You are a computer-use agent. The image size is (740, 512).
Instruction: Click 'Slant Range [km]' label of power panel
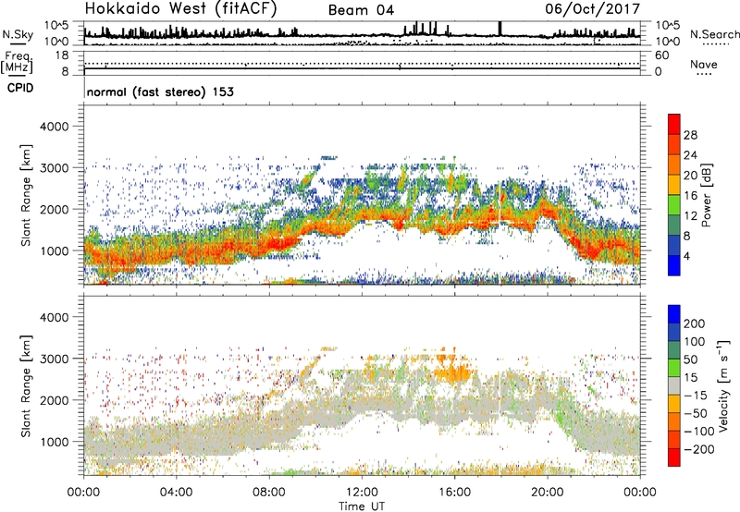(26, 195)
